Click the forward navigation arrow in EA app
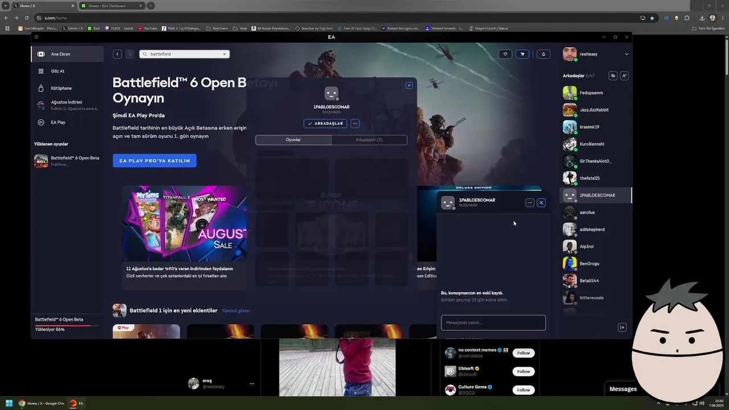This screenshot has width=729, height=410. tap(130, 54)
